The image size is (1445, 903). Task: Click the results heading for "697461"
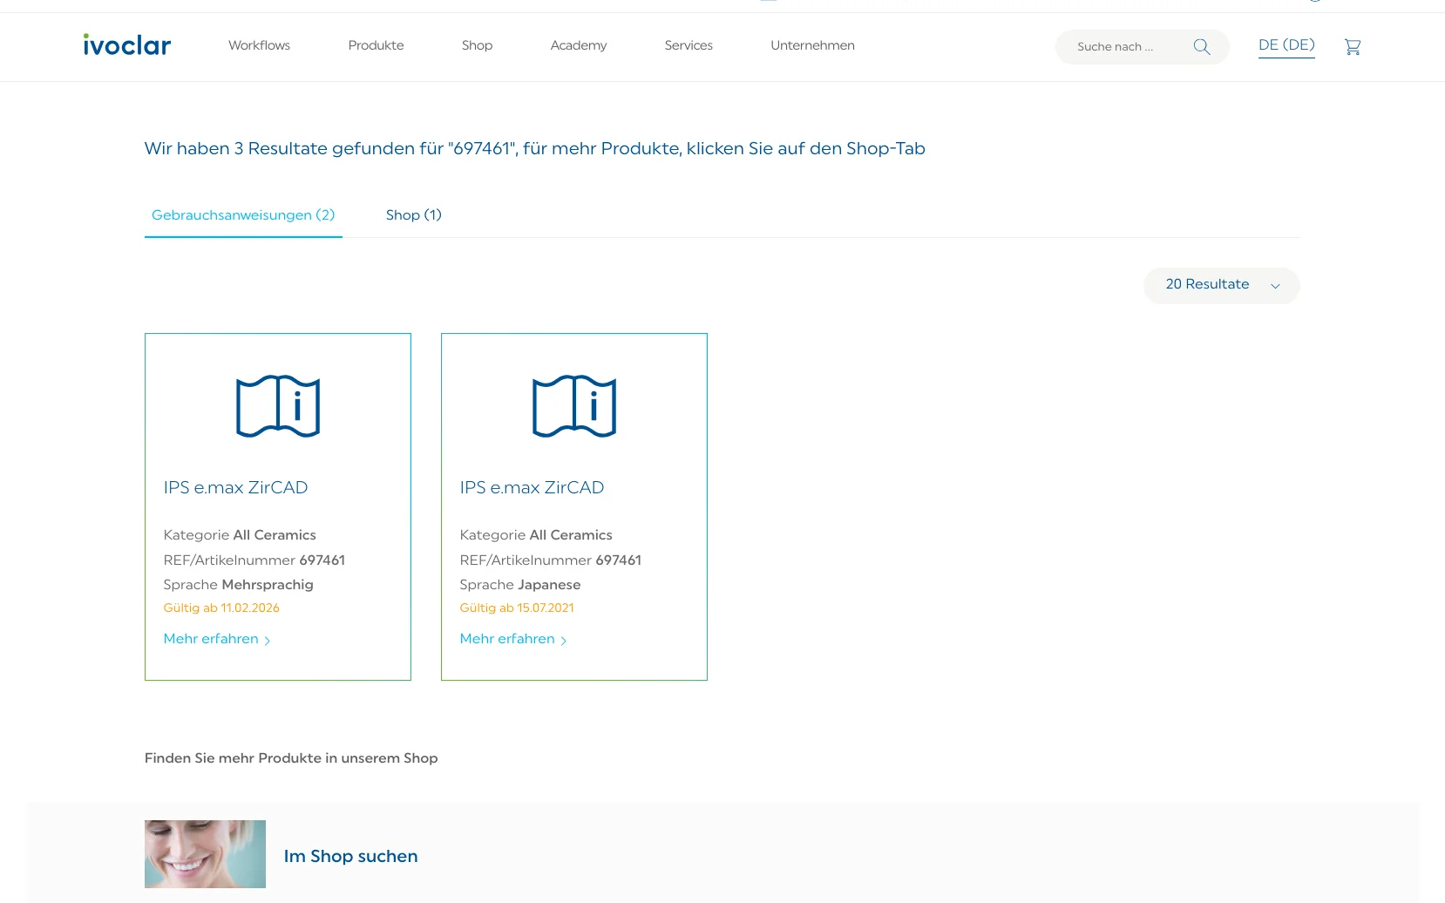click(534, 149)
